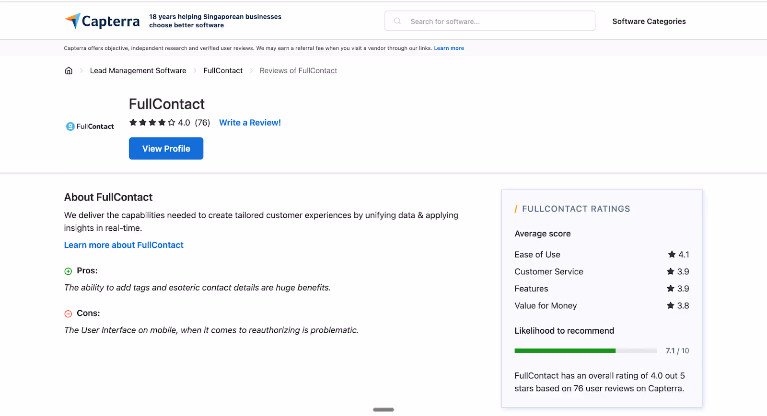Open Lead Management Software breadcrumb

(138, 70)
